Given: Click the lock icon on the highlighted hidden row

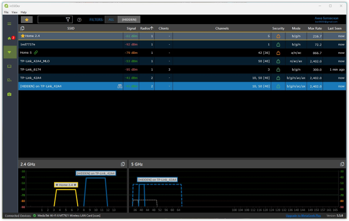Looking at the screenshot, I should [x=278, y=86].
